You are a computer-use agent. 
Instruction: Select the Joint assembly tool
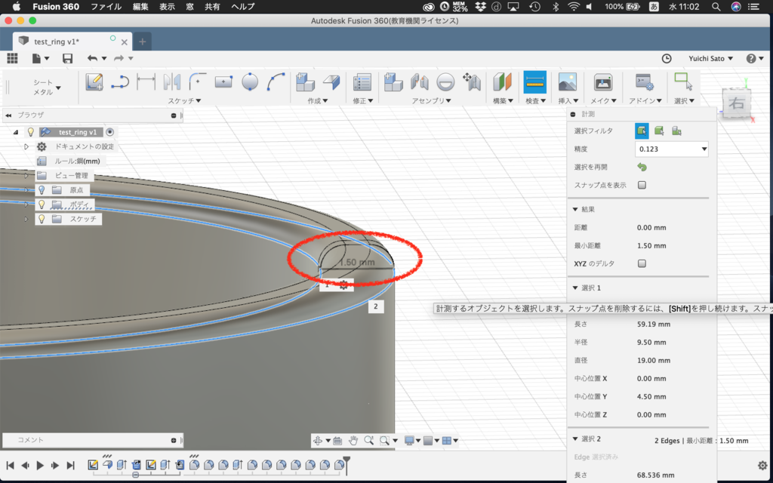tap(419, 82)
